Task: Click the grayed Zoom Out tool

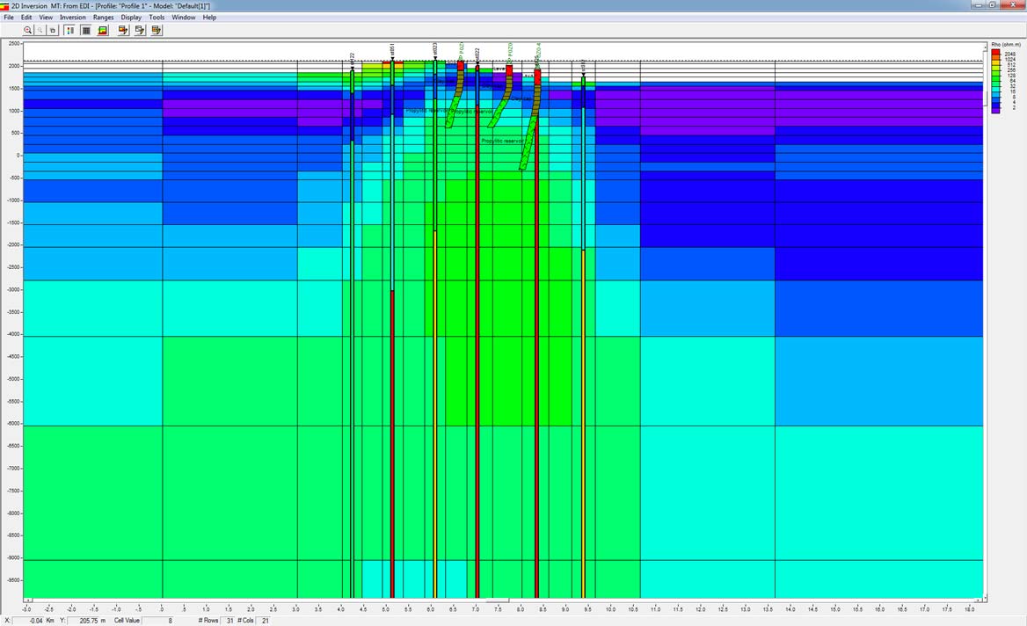Action: tap(40, 29)
